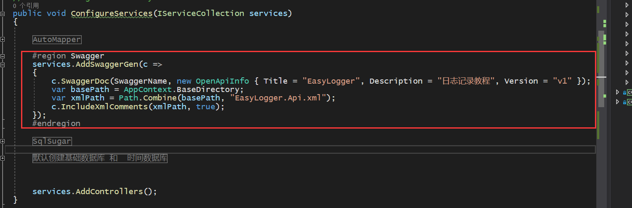Click the ConfigureServices method name
This screenshot has width=632, height=208.
pos(112,13)
